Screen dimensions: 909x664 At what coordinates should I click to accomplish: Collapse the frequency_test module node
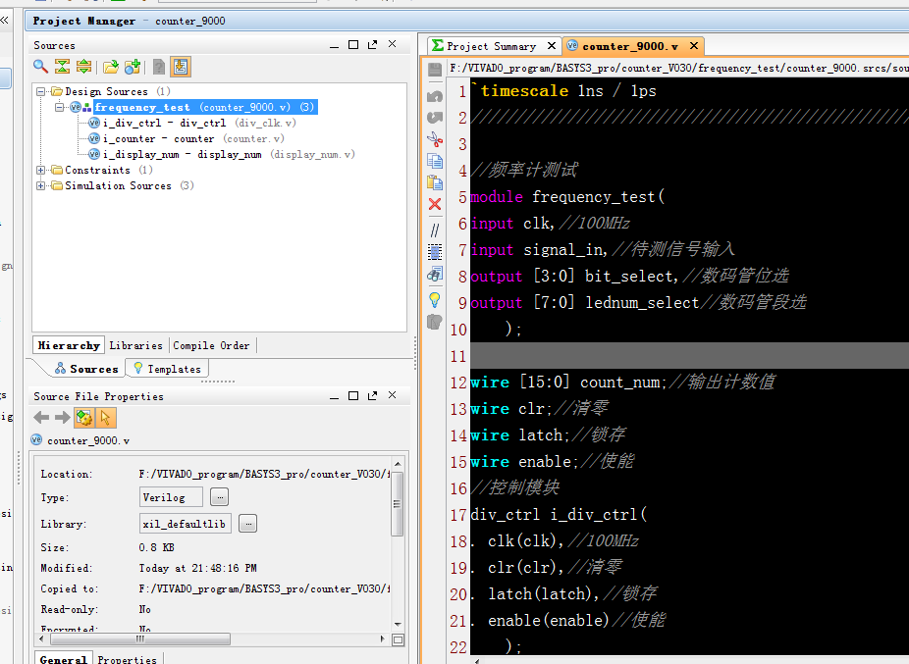59,107
